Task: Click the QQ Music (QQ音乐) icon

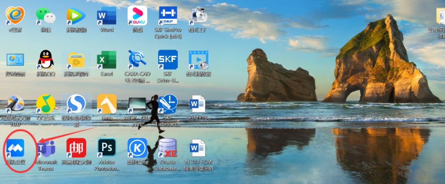Action: point(46,104)
